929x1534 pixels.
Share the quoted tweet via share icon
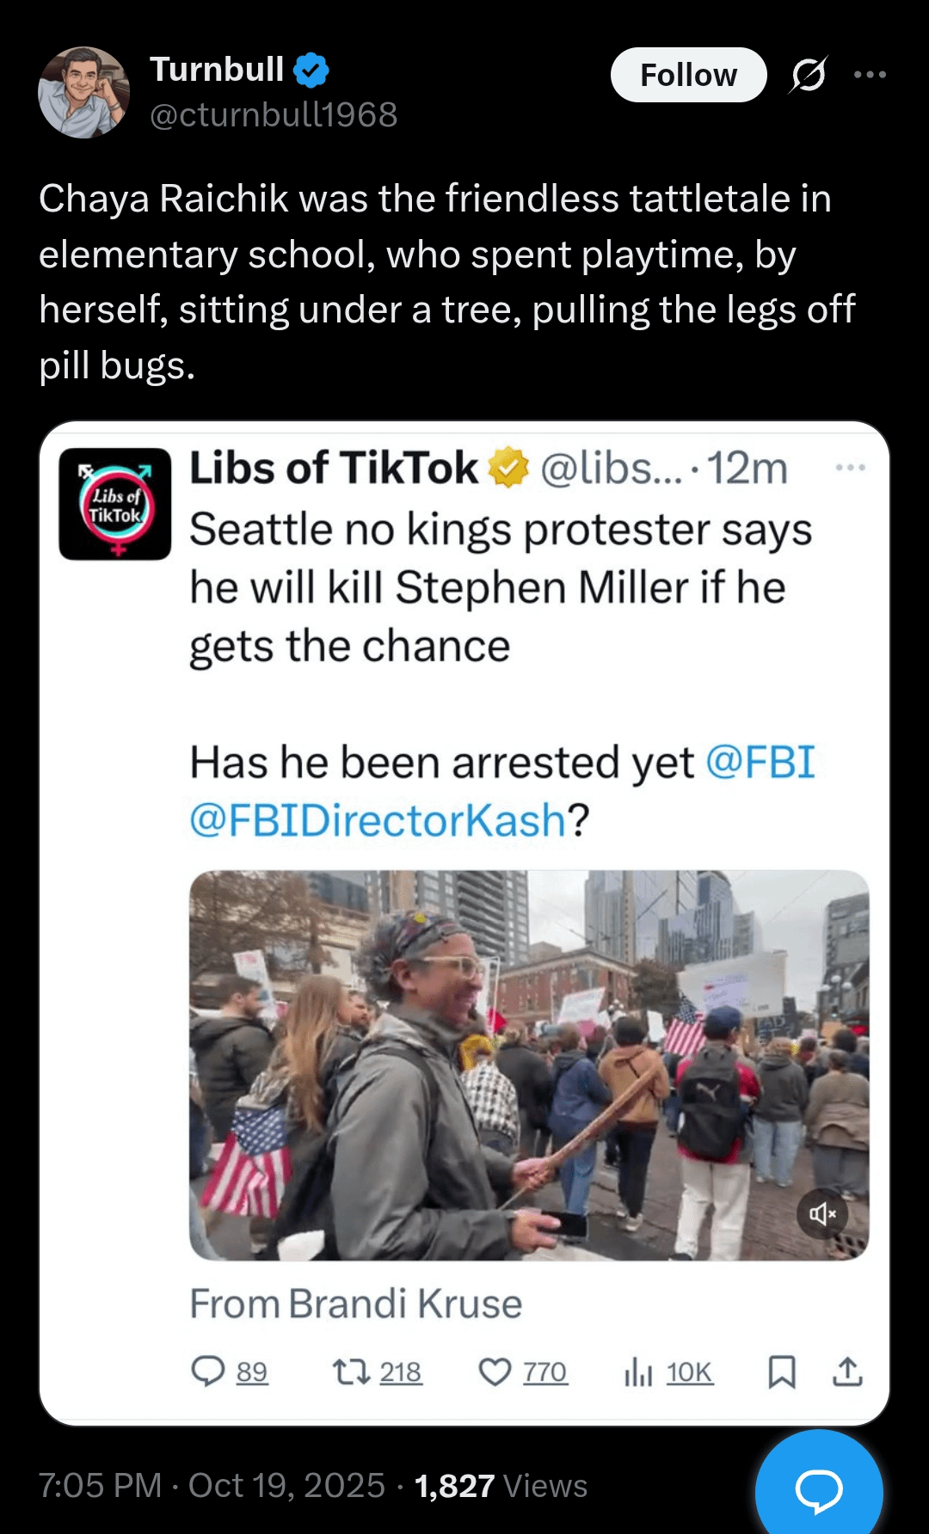pyautogui.click(x=847, y=1371)
